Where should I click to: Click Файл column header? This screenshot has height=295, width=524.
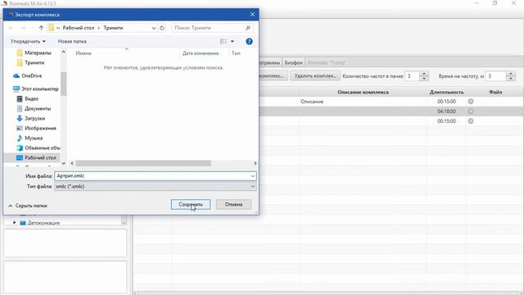click(x=495, y=92)
